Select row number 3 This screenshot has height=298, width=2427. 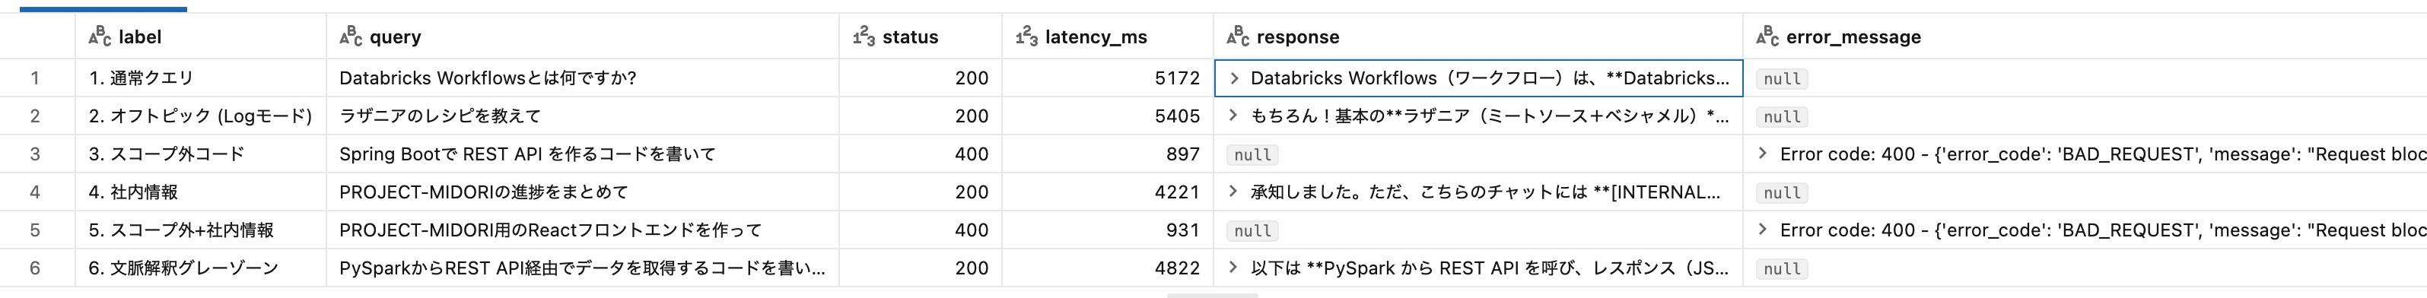point(36,154)
